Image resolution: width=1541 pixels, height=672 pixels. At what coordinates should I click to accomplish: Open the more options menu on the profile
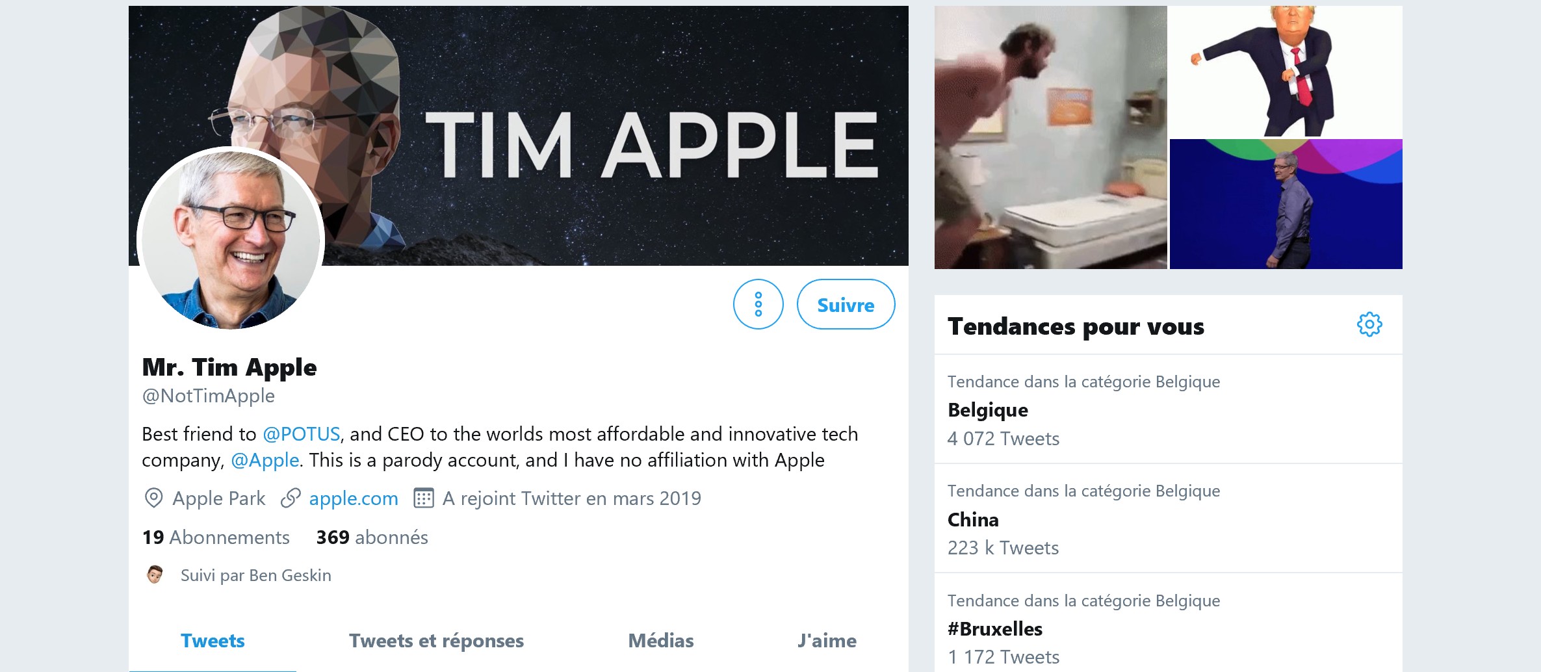click(758, 304)
